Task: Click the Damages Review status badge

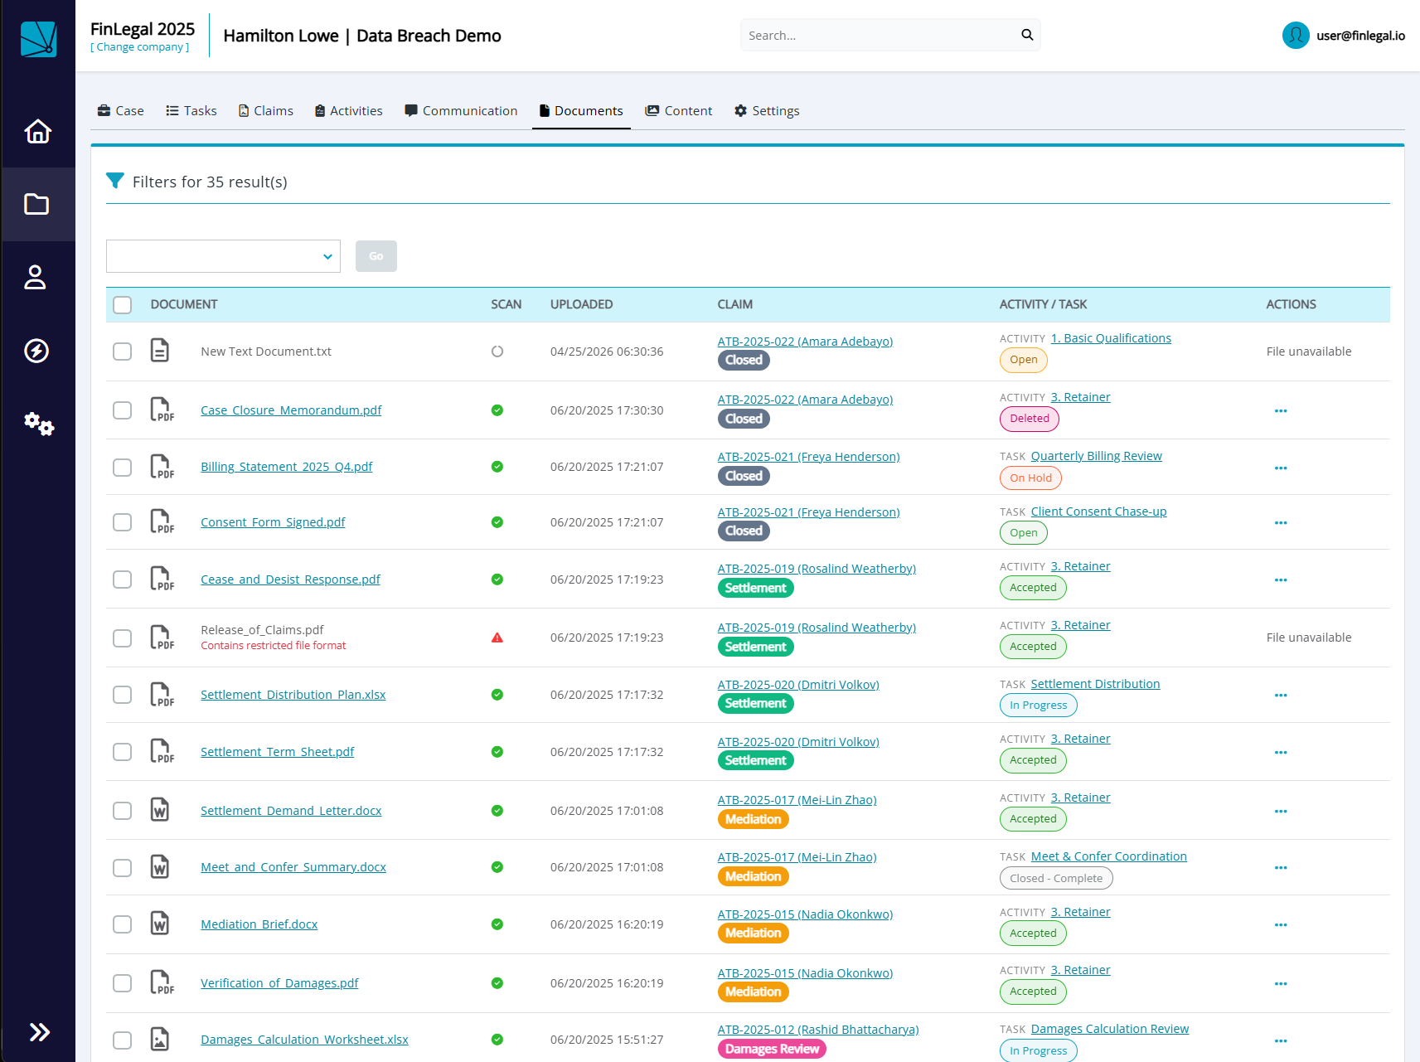Action: pyautogui.click(x=772, y=1049)
